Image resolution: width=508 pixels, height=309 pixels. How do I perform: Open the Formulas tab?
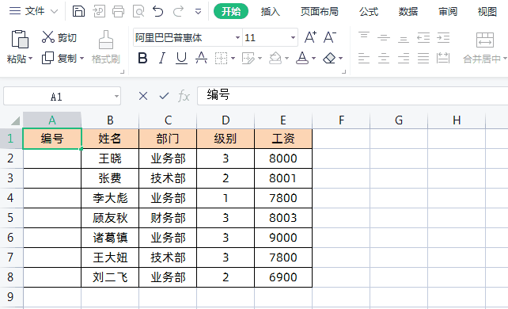(369, 12)
